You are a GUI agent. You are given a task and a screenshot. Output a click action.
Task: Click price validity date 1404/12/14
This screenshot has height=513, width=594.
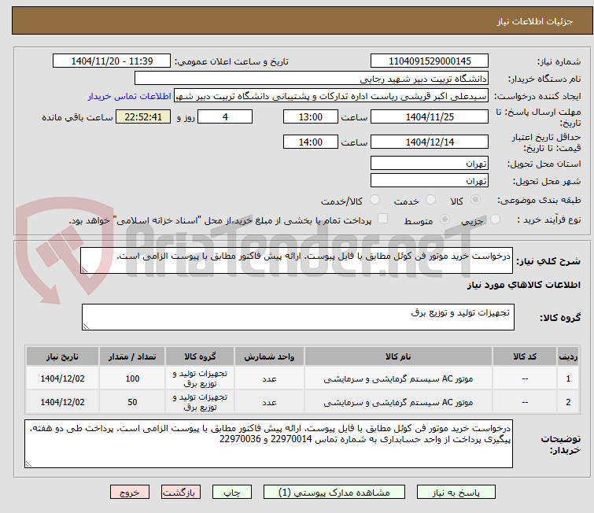click(x=430, y=142)
